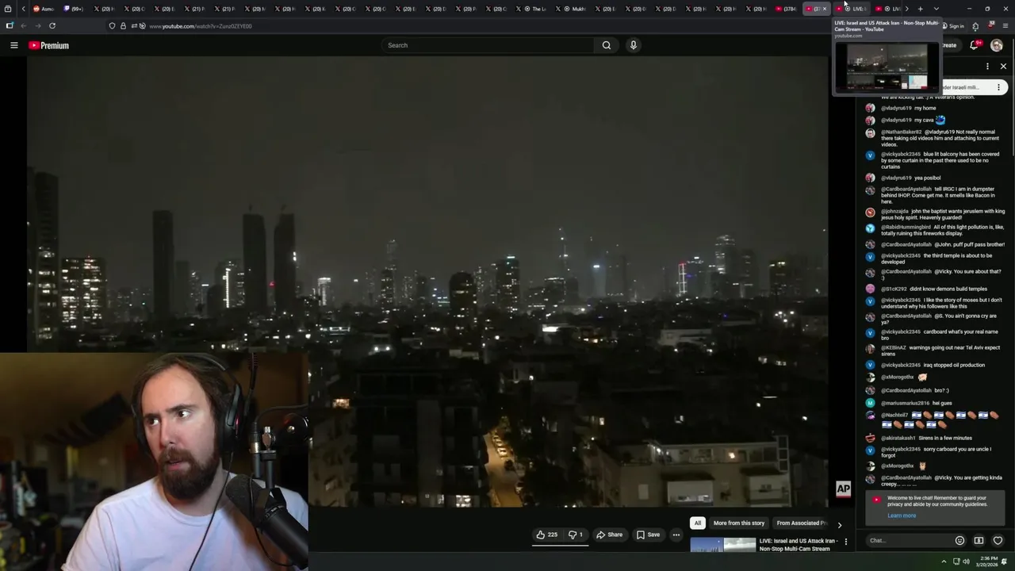Click the YouTube Search text box
This screenshot has height=571, width=1015.
(x=488, y=45)
